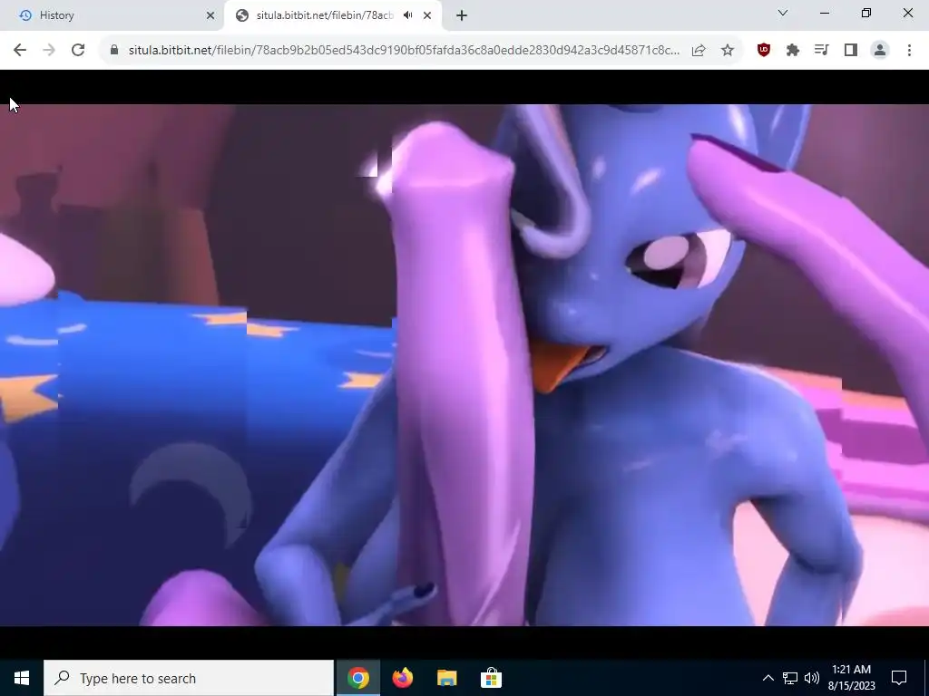Open the tab search chevron
Viewport: 929px width, 696px height.
point(783,13)
